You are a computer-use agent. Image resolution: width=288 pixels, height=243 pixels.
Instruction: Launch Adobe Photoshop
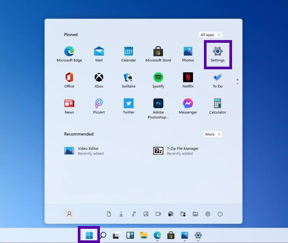[158, 108]
